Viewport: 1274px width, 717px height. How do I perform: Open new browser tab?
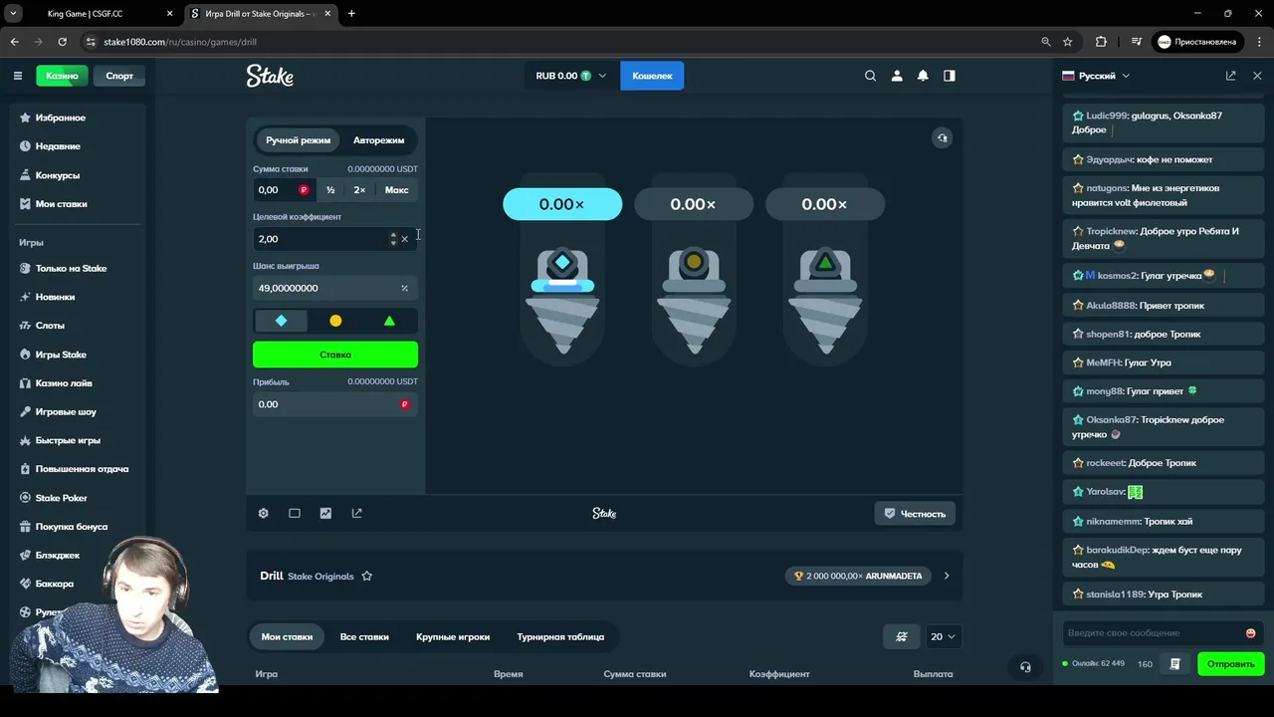pos(351,14)
